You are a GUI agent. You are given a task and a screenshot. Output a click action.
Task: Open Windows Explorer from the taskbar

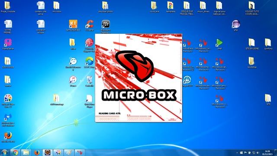click(26, 153)
